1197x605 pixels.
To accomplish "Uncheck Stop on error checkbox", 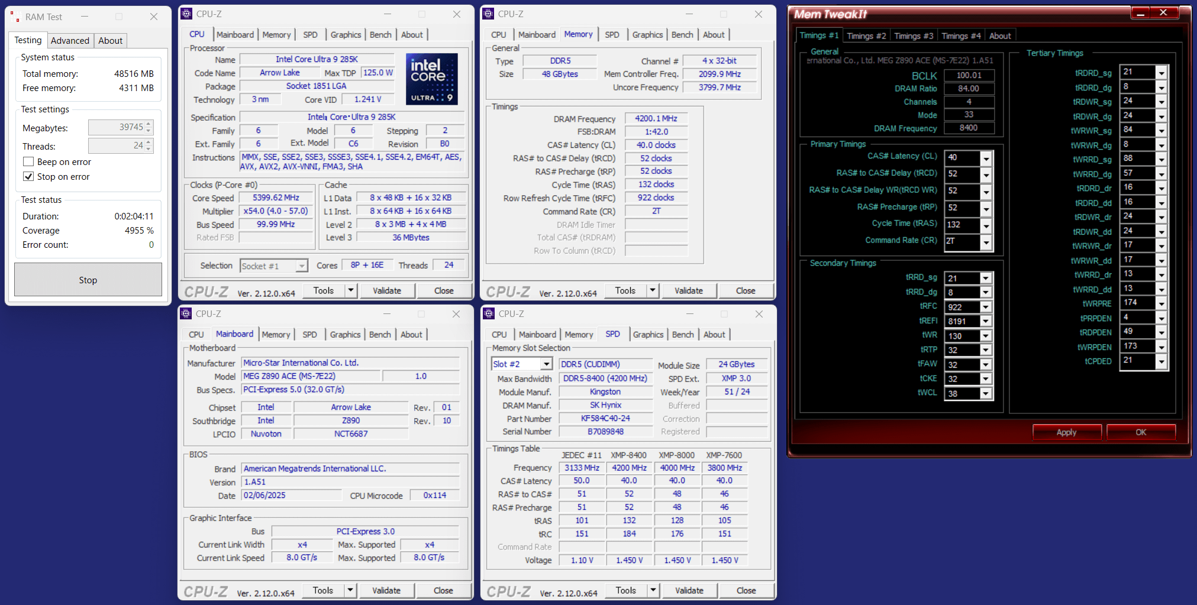I will pyautogui.click(x=28, y=176).
